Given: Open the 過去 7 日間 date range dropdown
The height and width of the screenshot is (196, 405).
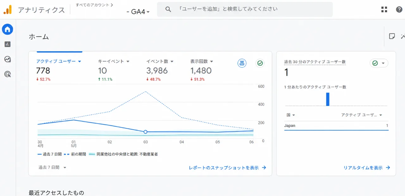Looking at the screenshot, I should click(53, 168).
